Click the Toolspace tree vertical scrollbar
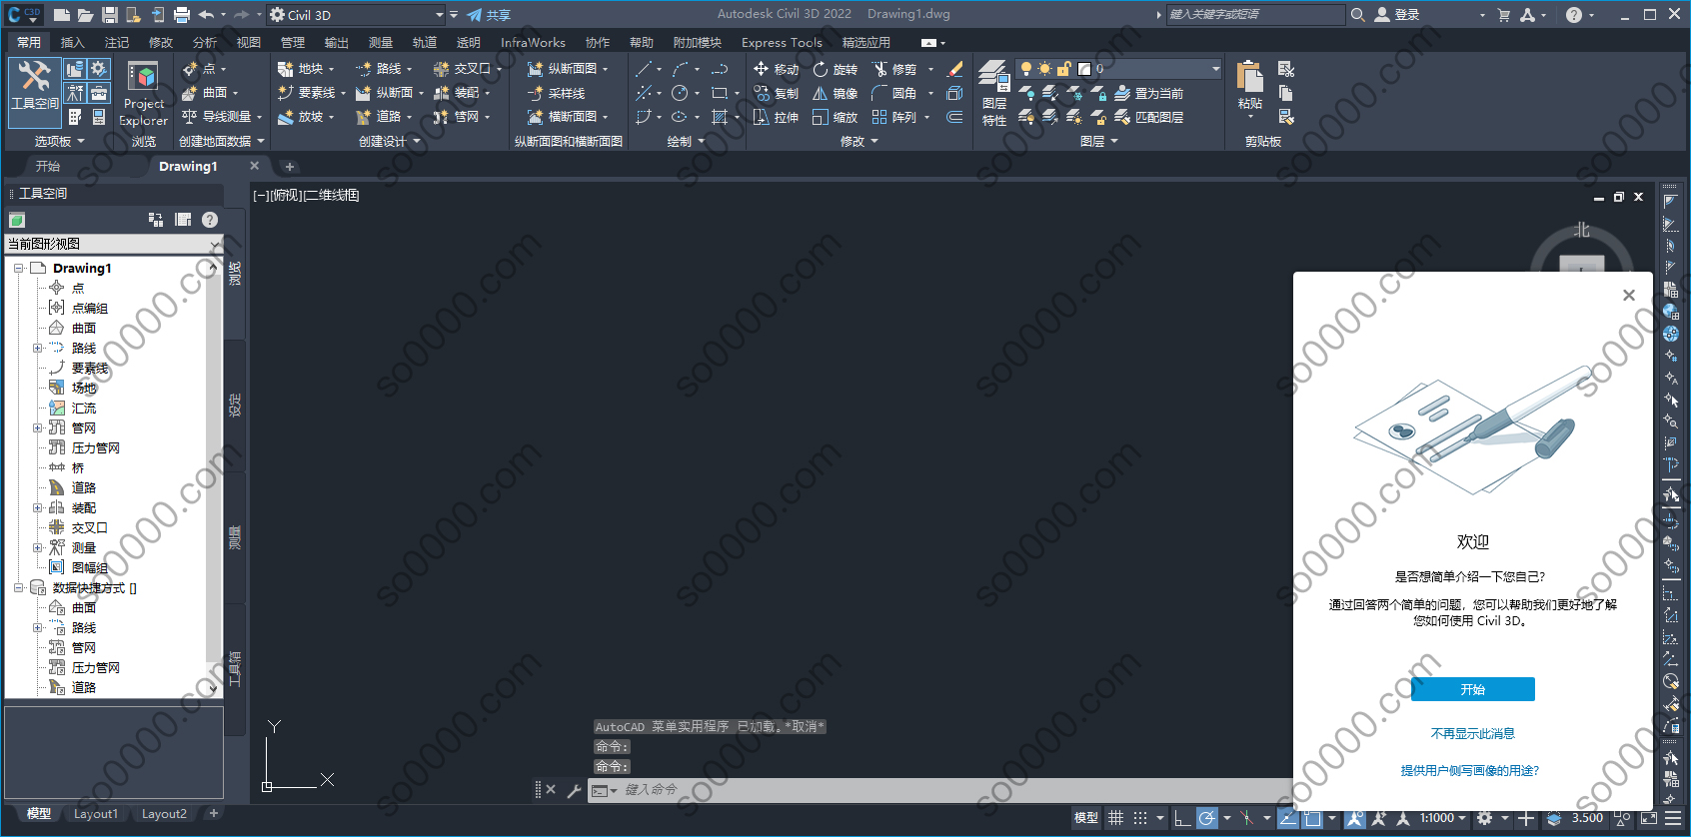 pos(213,477)
